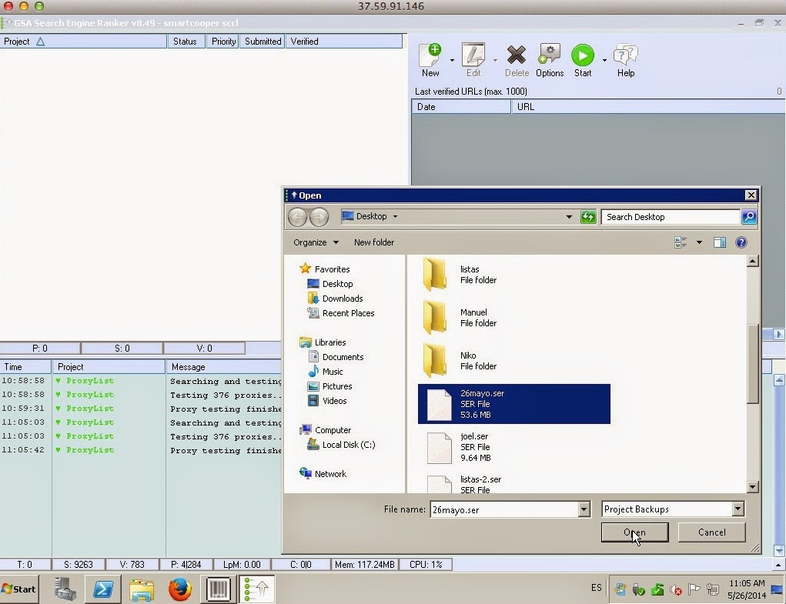Viewport: 786px width, 604px height.
Task: Click file list scrollbar up arrow
Action: [x=752, y=261]
